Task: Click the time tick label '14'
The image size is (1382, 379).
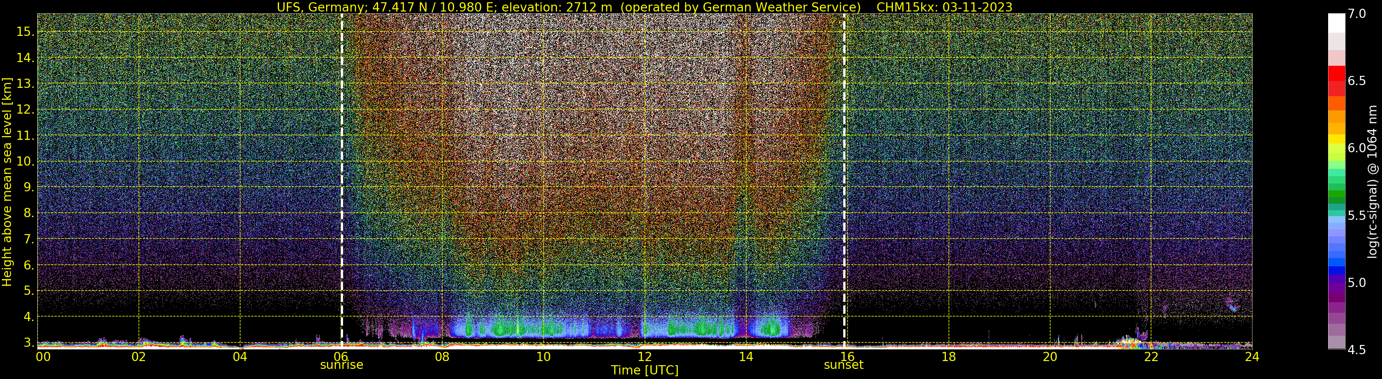Action: (746, 356)
